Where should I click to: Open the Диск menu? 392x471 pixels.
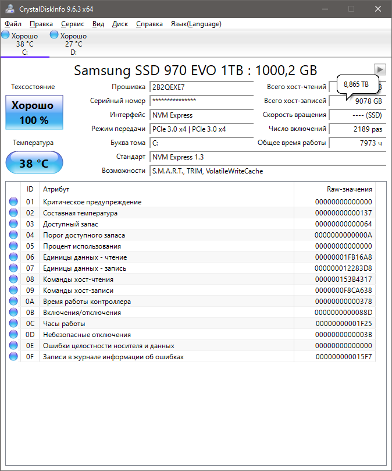click(120, 24)
